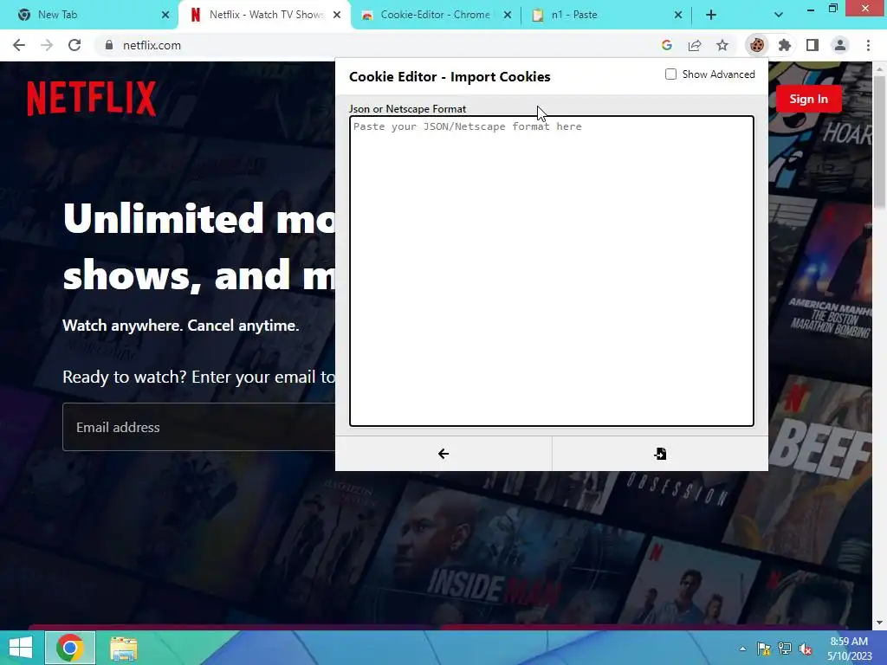Reload the Netflix page
Viewport: 887px width, 665px height.
pyautogui.click(x=74, y=45)
